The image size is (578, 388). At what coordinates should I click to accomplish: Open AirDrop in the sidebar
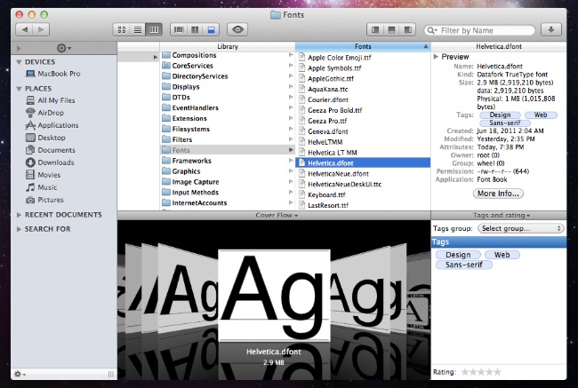[51, 113]
